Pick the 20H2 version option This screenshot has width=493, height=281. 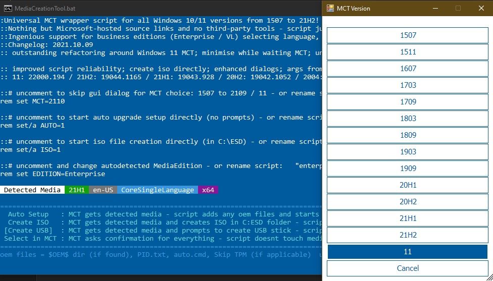coord(408,202)
